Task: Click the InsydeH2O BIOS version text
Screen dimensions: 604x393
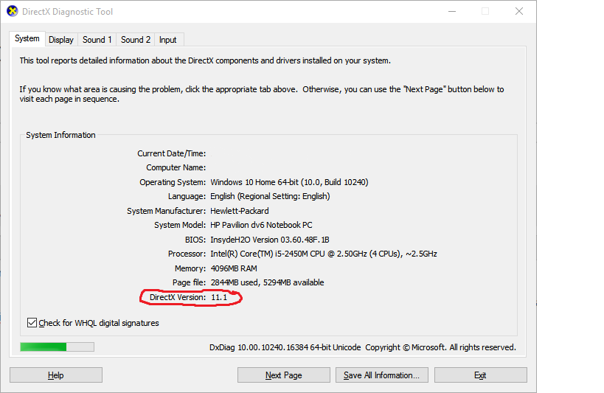Action: (x=270, y=240)
